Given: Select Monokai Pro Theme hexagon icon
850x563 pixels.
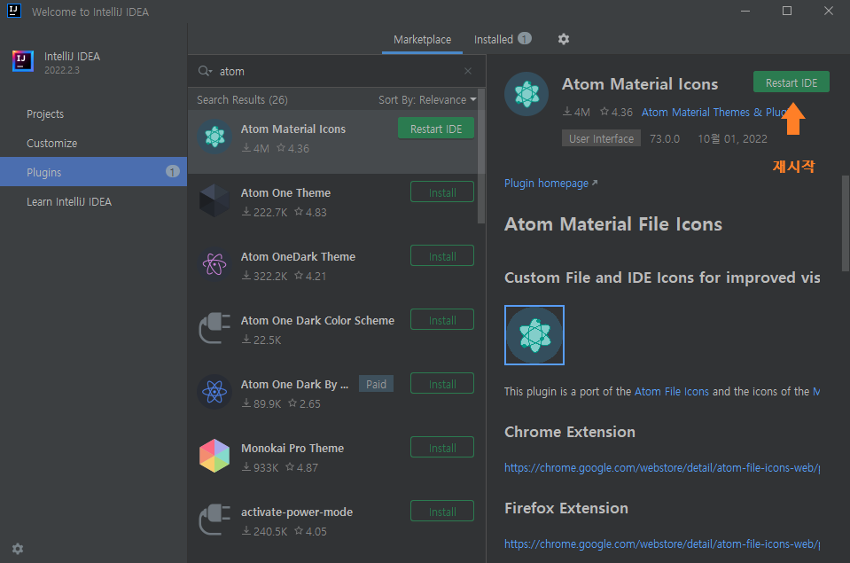Looking at the screenshot, I should point(215,456).
